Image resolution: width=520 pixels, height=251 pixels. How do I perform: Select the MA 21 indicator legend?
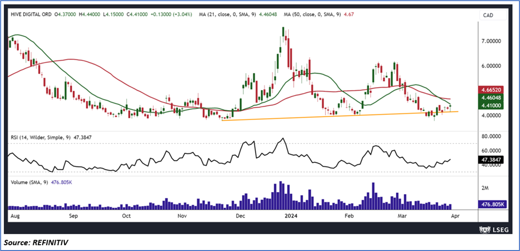click(x=237, y=15)
